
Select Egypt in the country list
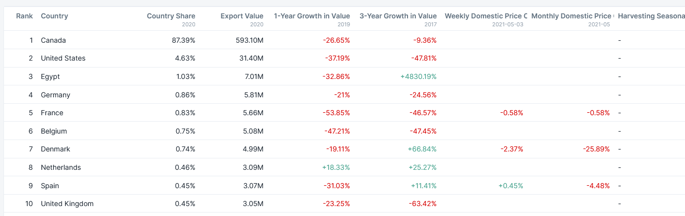(50, 76)
